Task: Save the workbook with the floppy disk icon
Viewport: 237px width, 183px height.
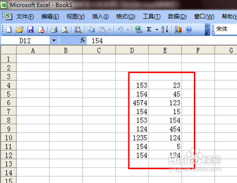Action: point(30,29)
